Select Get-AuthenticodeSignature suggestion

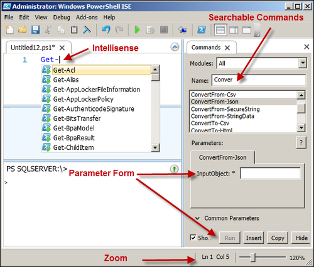(96, 108)
